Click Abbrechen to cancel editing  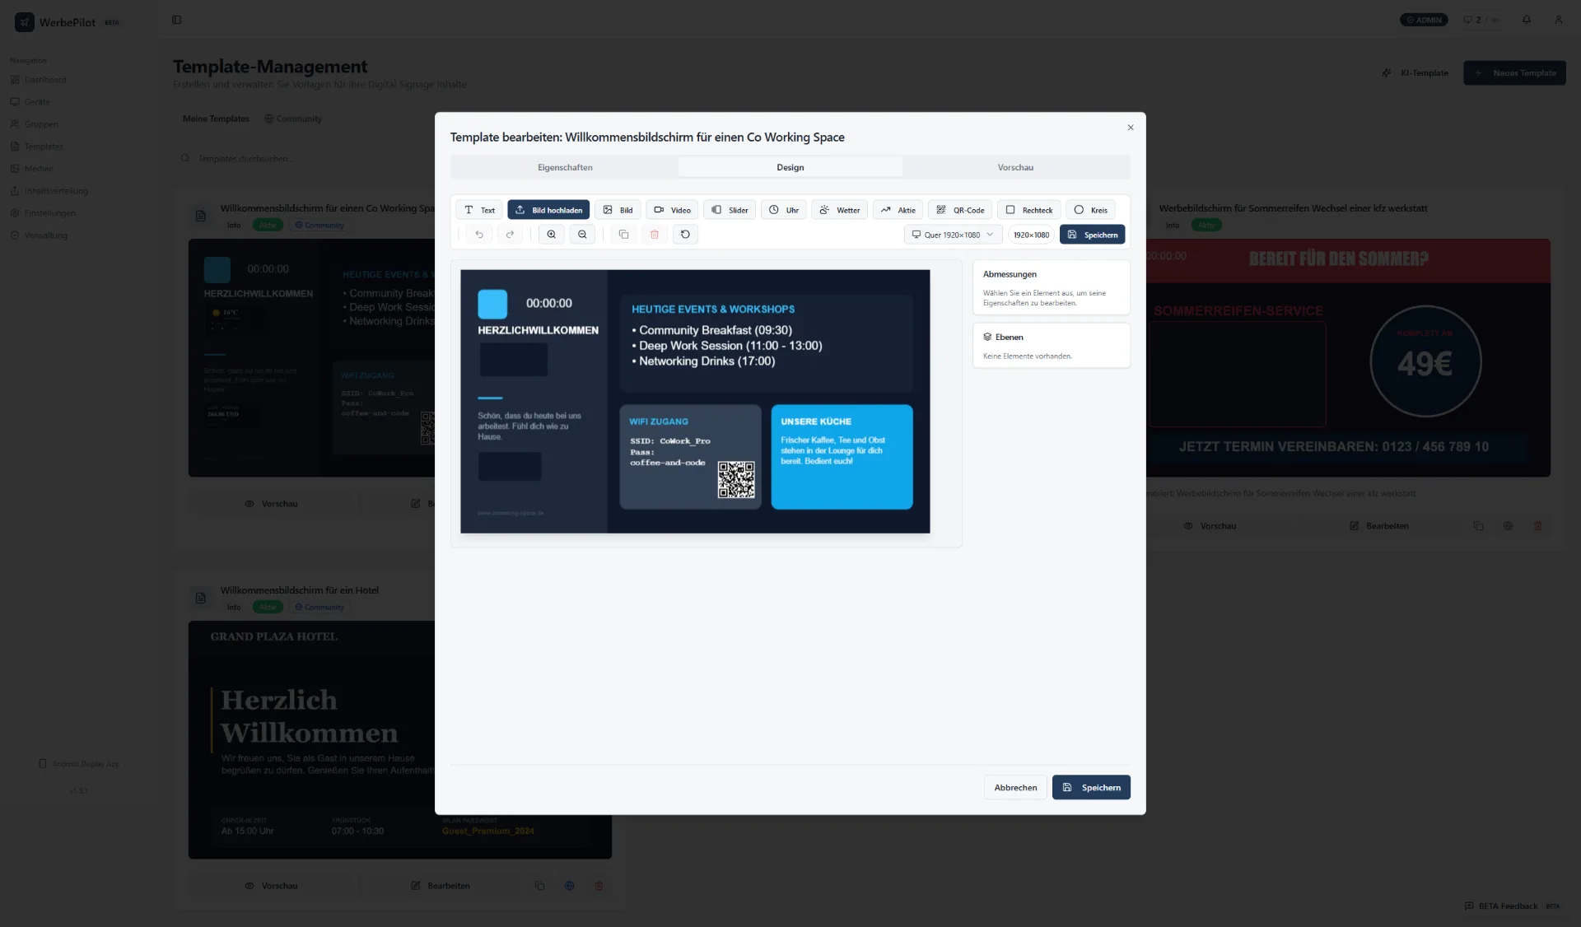pyautogui.click(x=1015, y=788)
